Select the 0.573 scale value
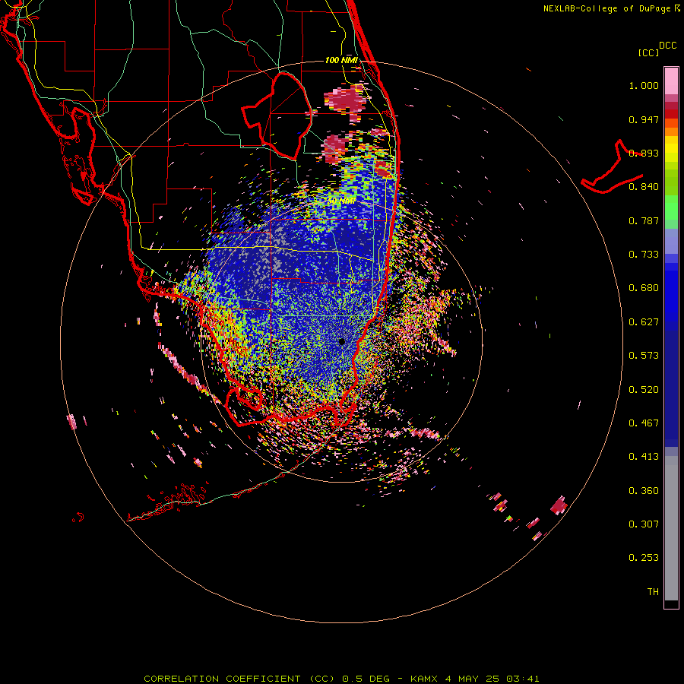The height and width of the screenshot is (684, 684). click(x=644, y=356)
